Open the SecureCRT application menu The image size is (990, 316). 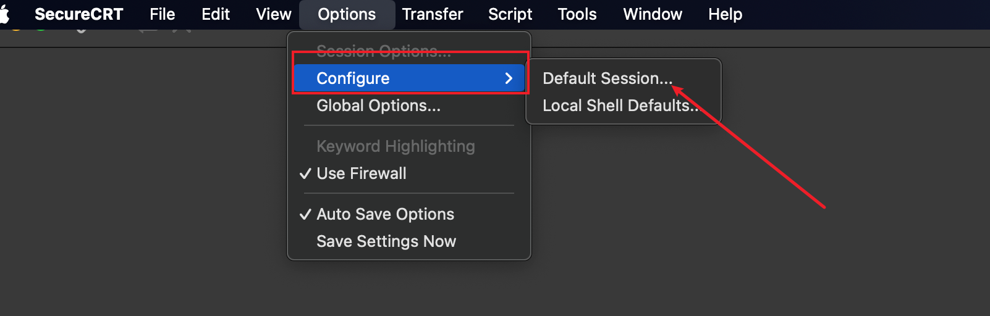click(x=78, y=14)
